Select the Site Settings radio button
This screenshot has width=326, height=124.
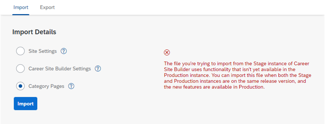[x=20, y=51]
